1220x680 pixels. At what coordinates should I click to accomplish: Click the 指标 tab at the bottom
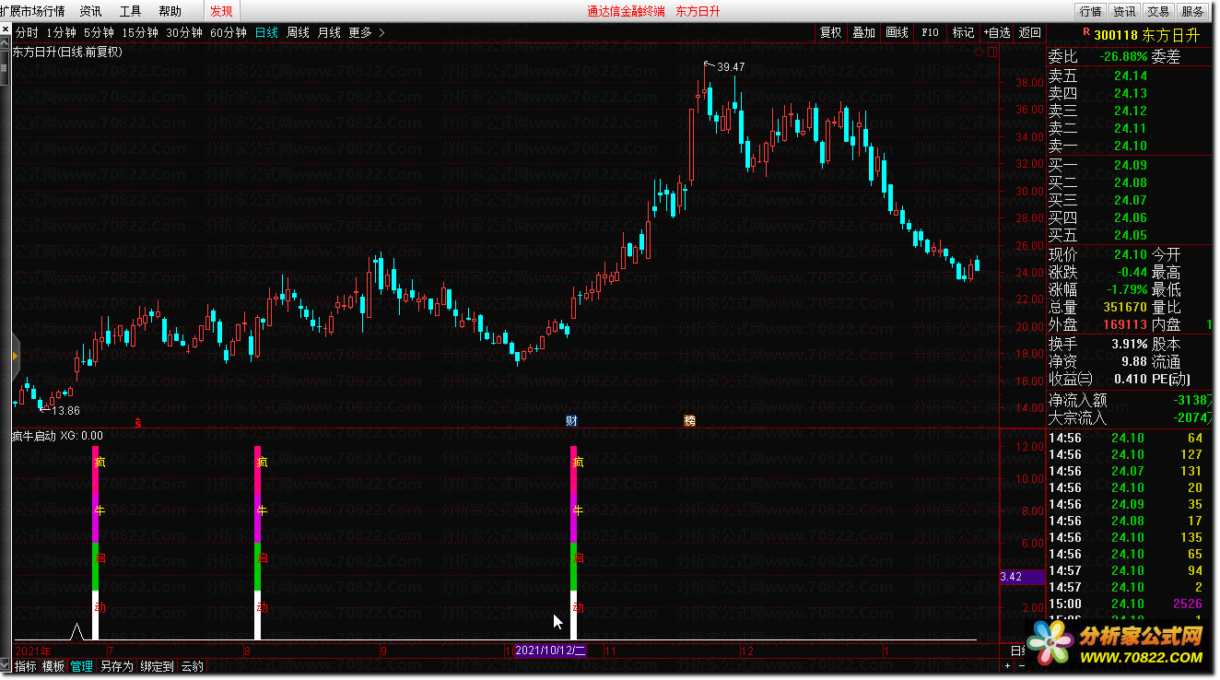(x=25, y=666)
